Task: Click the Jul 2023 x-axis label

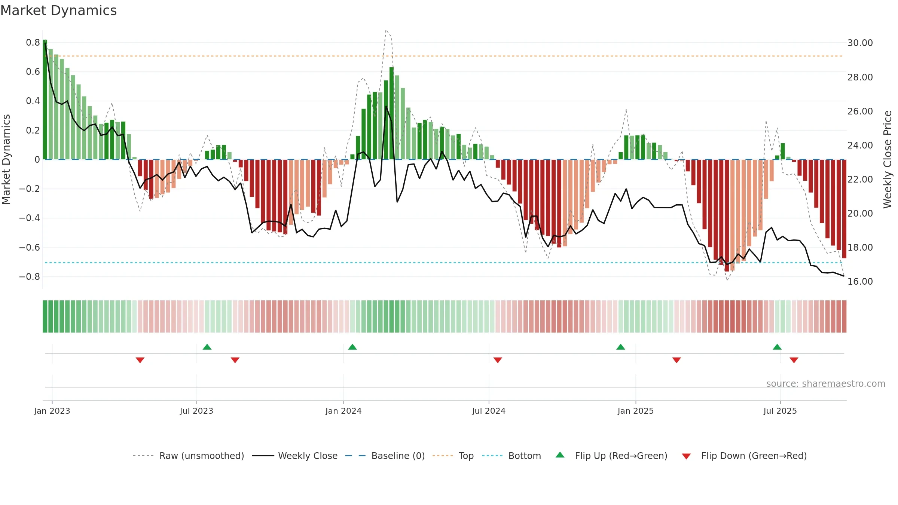Action: pos(196,411)
